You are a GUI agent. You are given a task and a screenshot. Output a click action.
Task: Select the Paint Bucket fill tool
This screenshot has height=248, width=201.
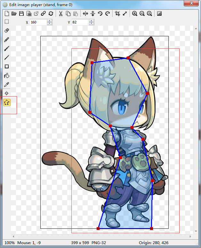point(7,76)
